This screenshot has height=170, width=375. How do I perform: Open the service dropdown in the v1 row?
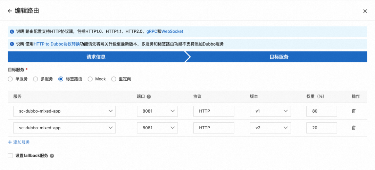pos(65,111)
